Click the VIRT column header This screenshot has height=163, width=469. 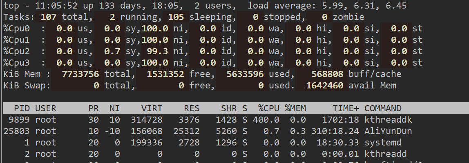152,108
